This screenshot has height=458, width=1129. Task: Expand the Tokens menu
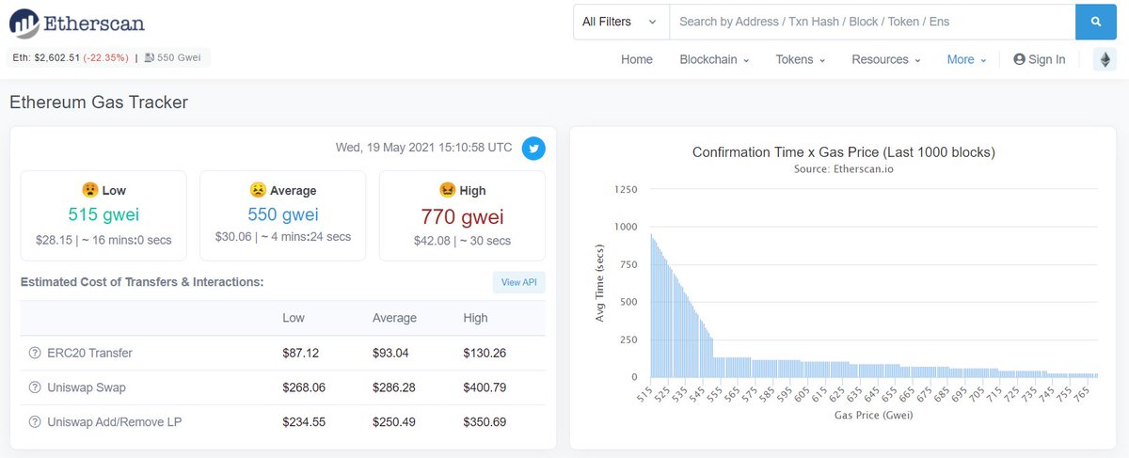[800, 59]
